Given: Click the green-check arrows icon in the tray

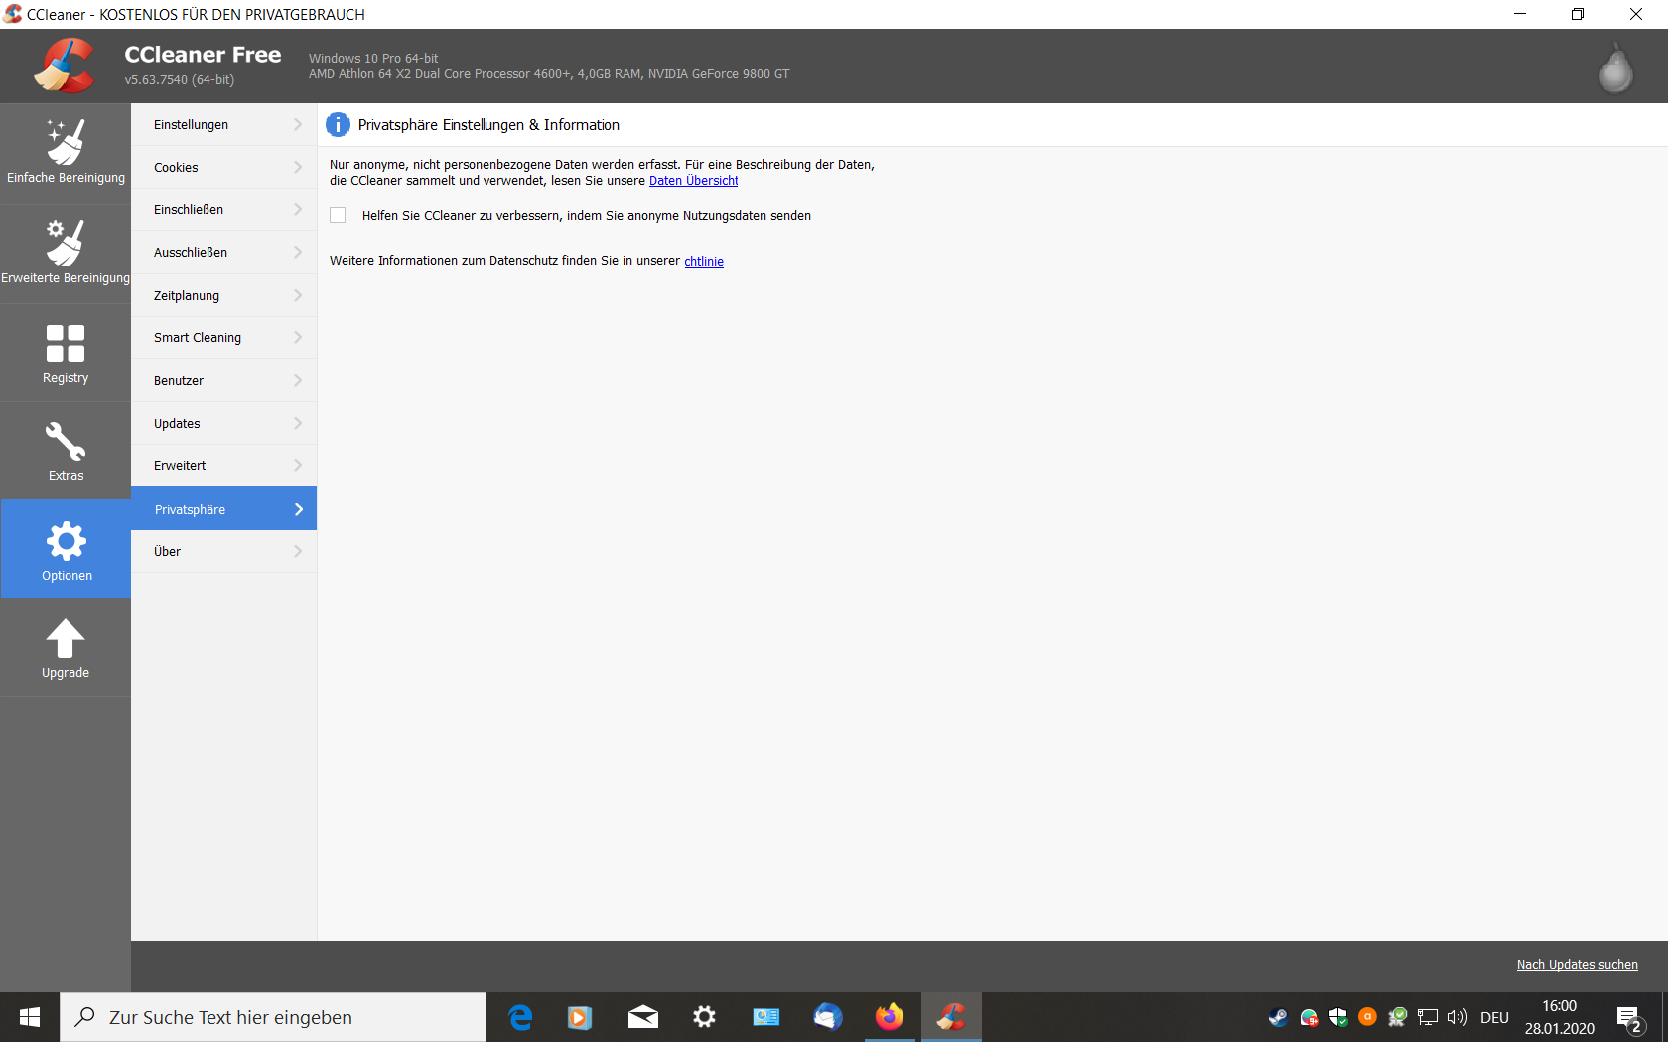Looking at the screenshot, I should click(x=1398, y=1017).
